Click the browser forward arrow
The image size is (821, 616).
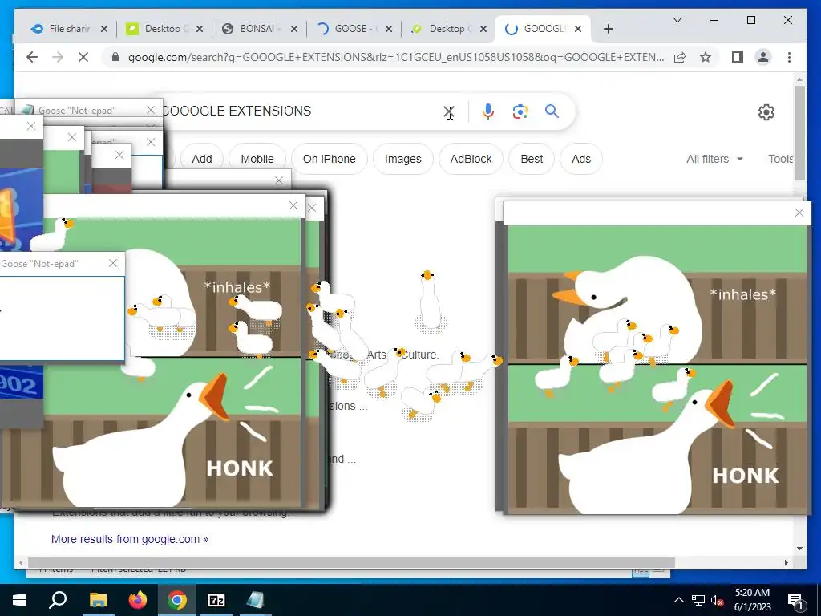click(58, 57)
